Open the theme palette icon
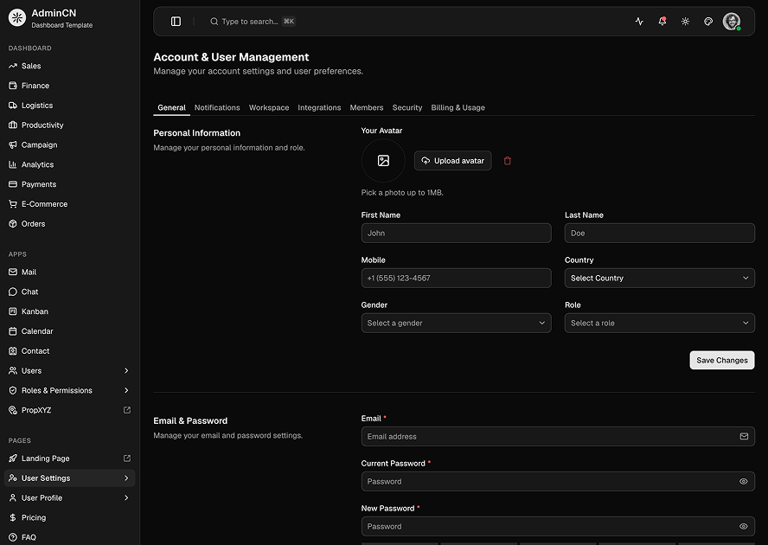This screenshot has height=545, width=768. [x=708, y=22]
